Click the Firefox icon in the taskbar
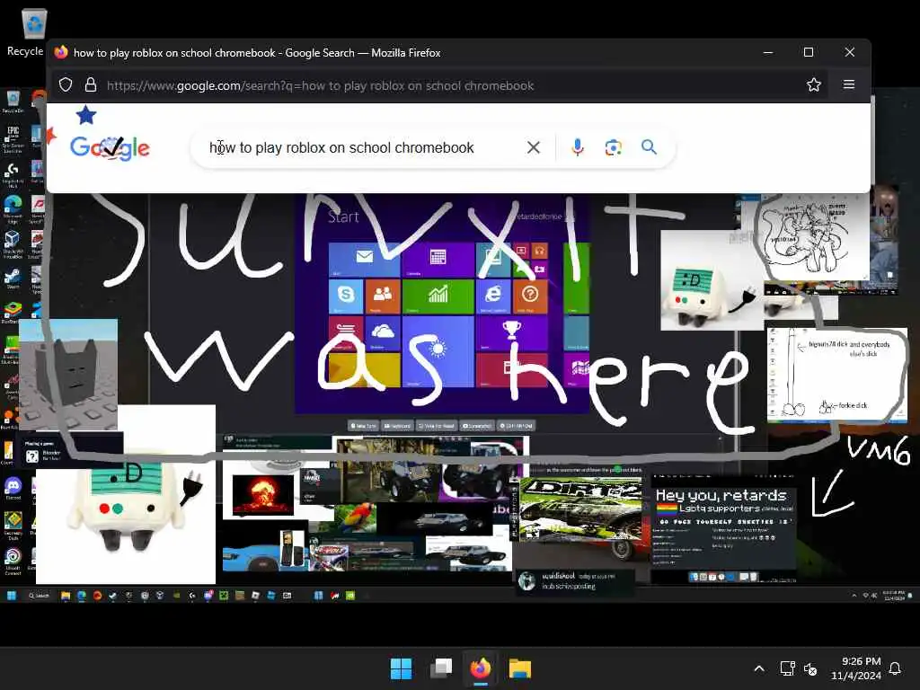The height and width of the screenshot is (690, 920). tap(480, 668)
